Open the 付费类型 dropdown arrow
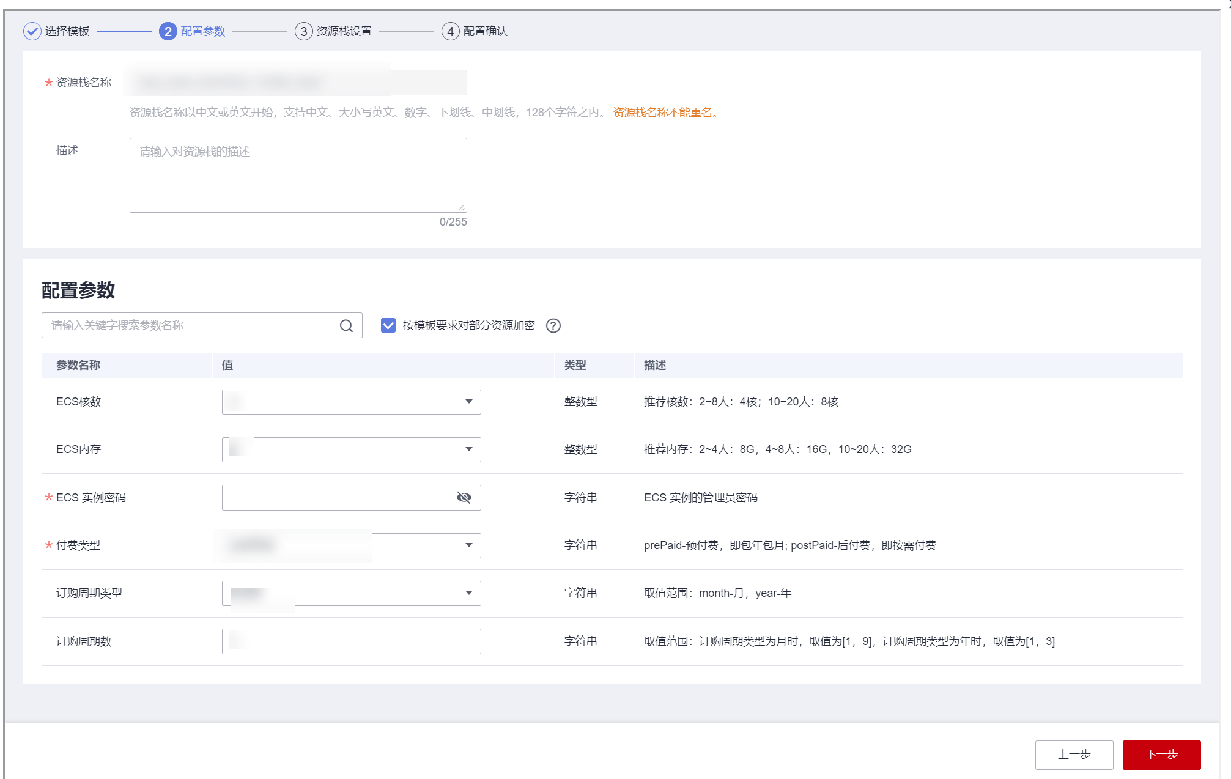This screenshot has height=779, width=1231. coord(468,545)
